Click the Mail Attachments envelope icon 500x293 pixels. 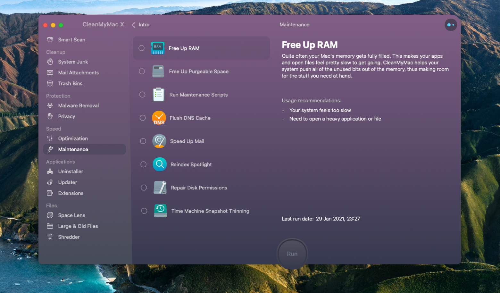(x=50, y=72)
